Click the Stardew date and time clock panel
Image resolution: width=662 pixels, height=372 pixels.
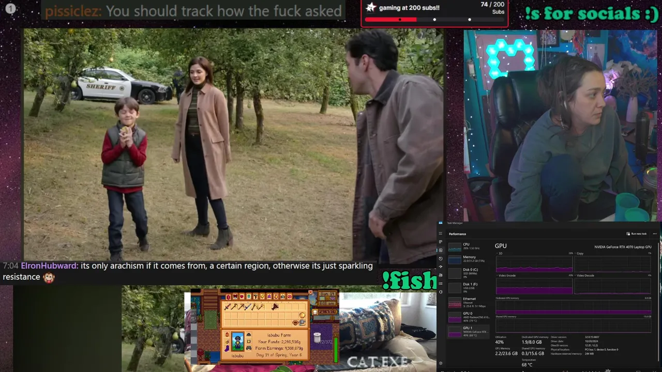coord(327,299)
